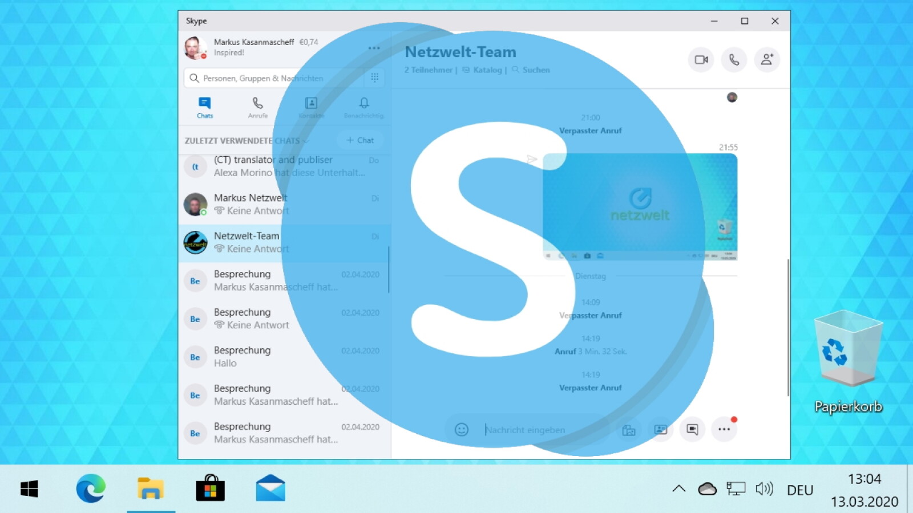
Task: Open the Markus Netzwelt conversation
Action: (284, 204)
